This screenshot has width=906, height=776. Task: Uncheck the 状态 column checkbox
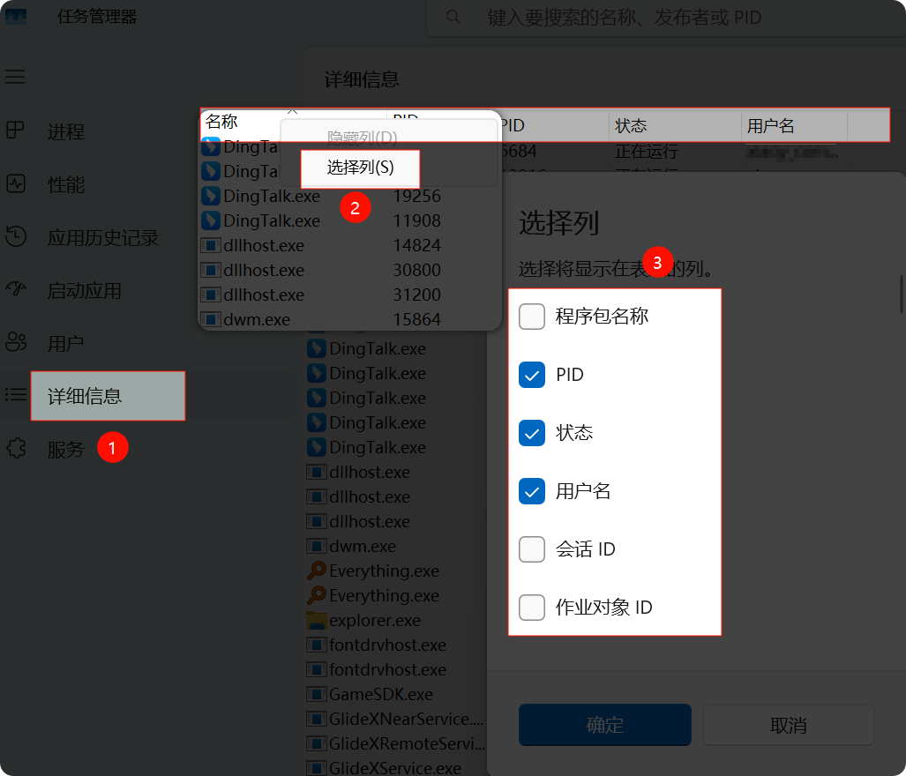pos(532,433)
